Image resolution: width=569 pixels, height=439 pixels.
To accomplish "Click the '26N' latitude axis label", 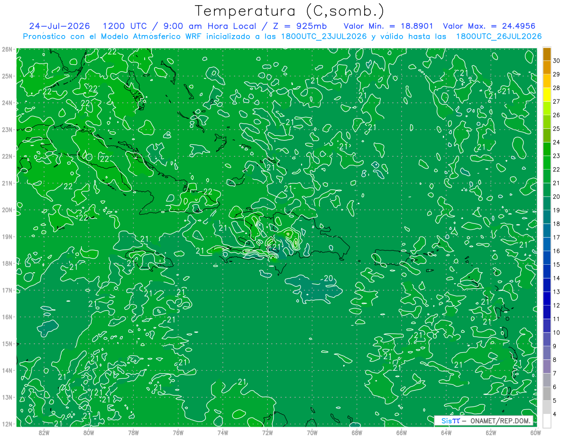I will tap(7, 49).
